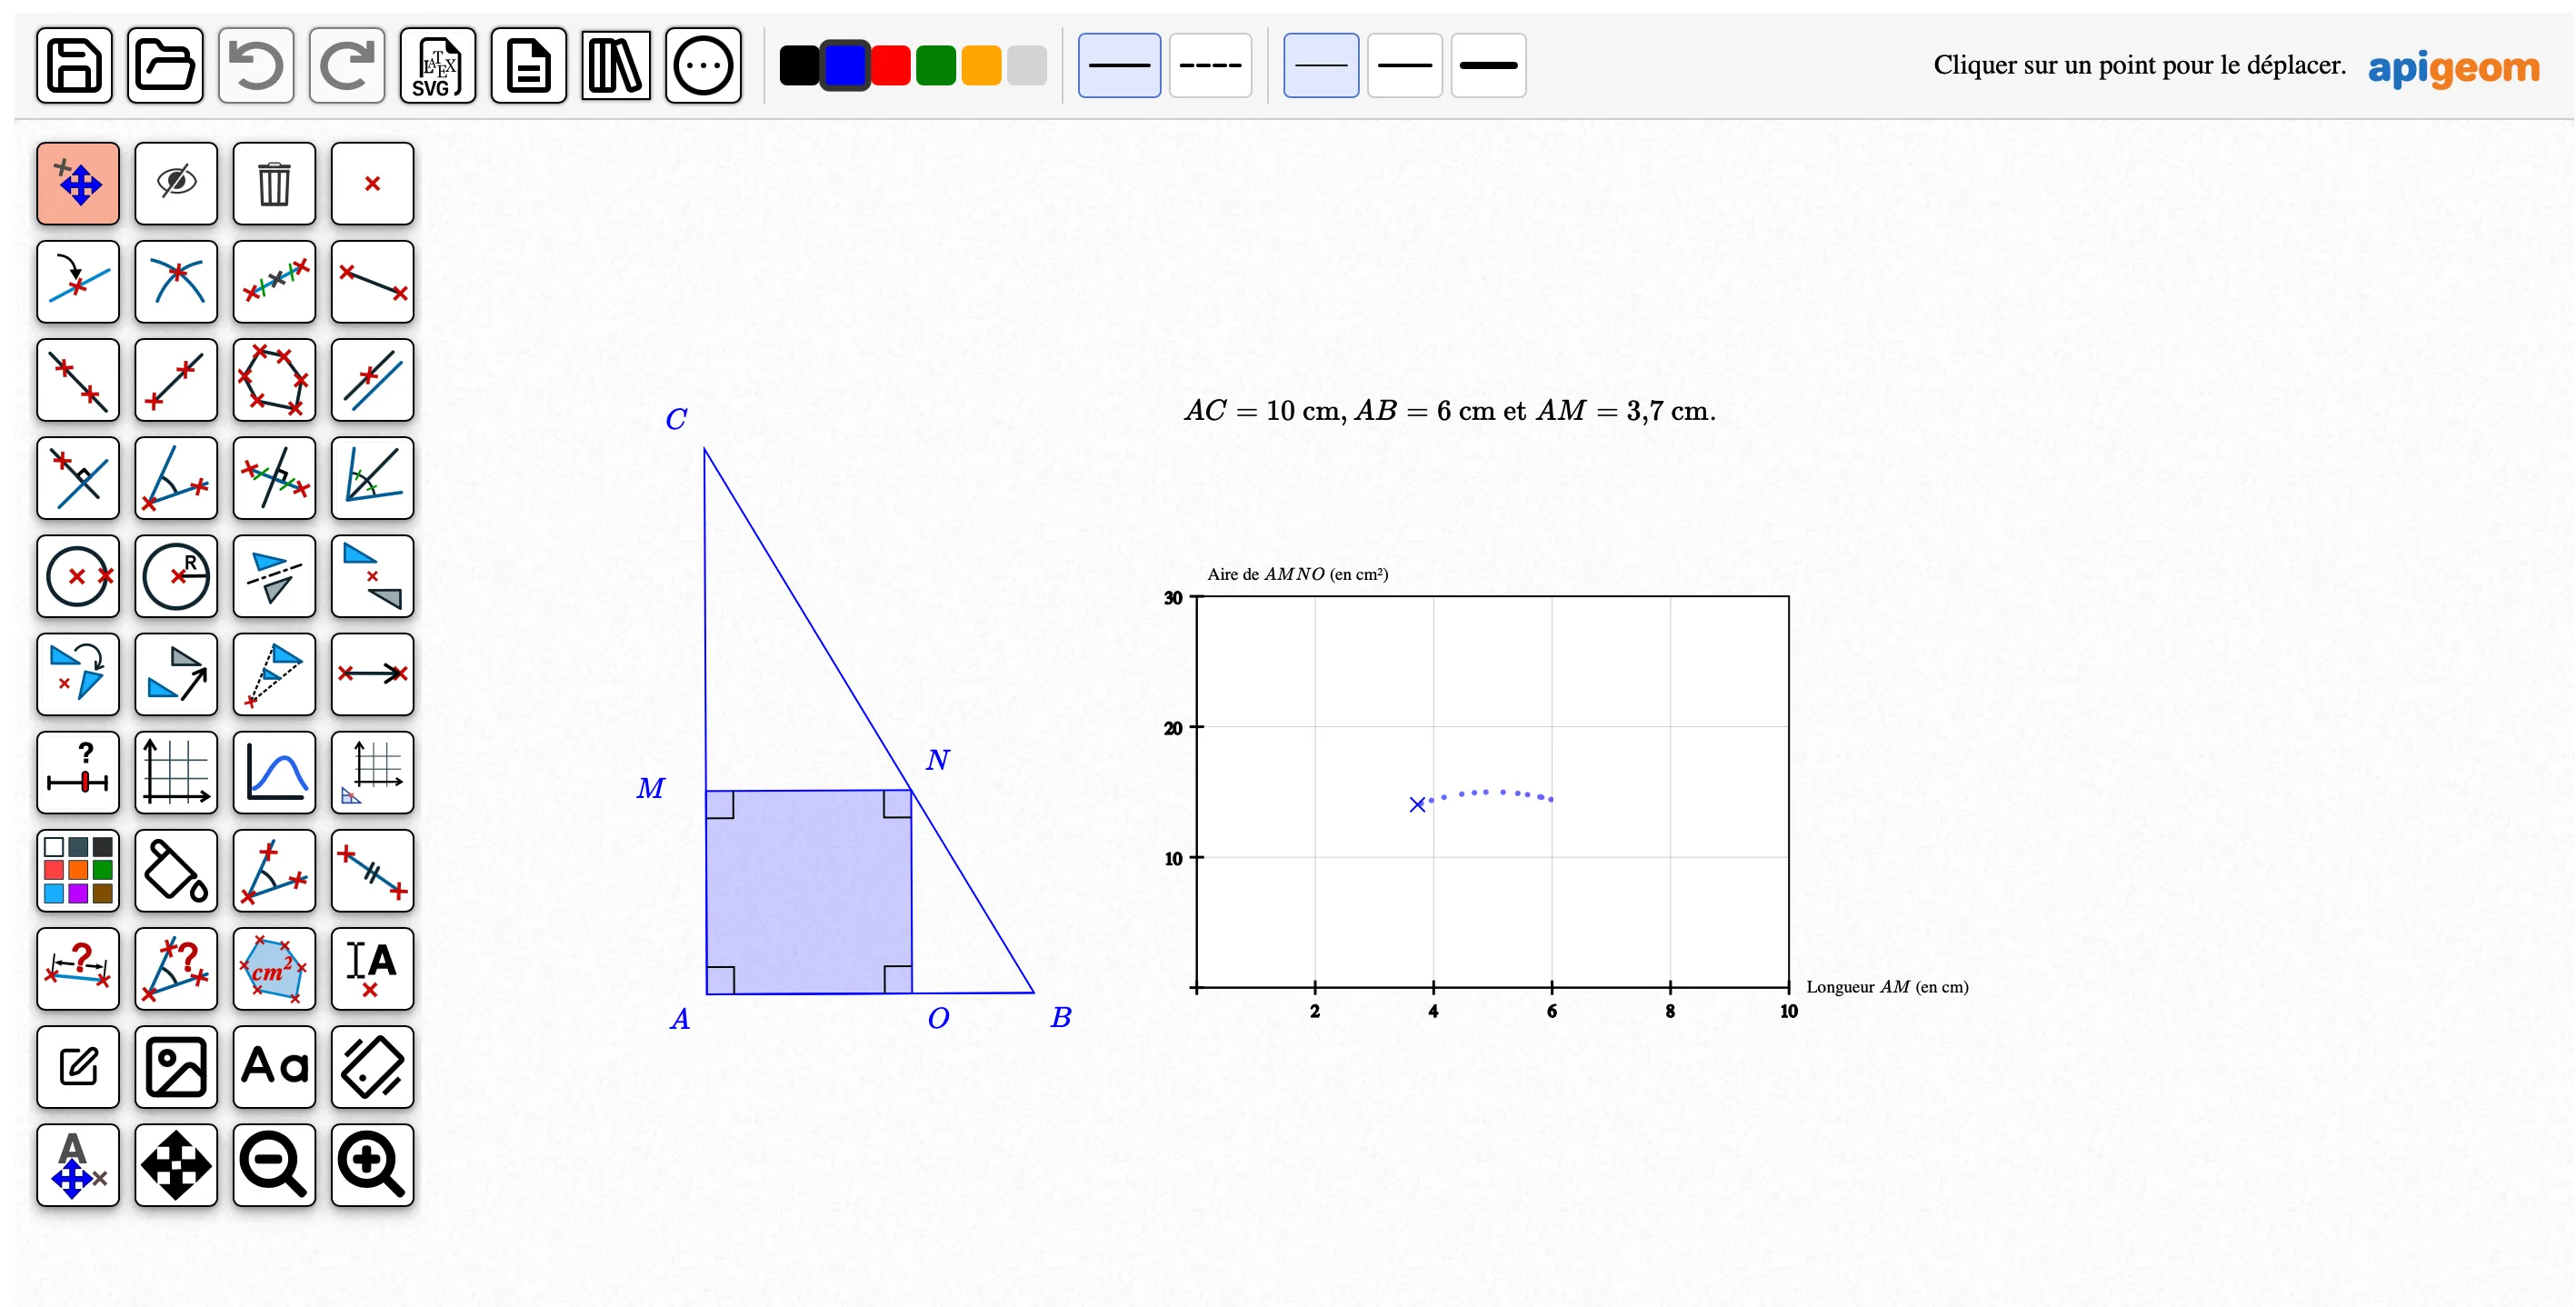Choose the medium line thickness
This screenshot has width=2576, height=1307.
click(1405, 66)
